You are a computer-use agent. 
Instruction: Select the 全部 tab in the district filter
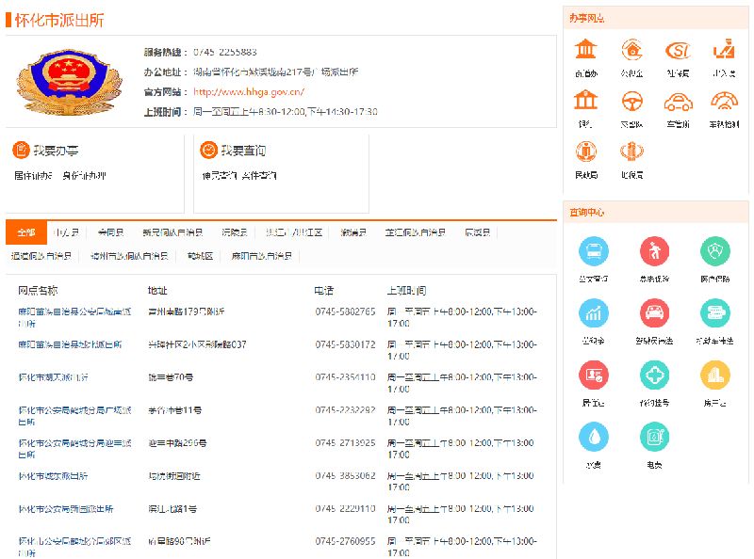click(25, 232)
